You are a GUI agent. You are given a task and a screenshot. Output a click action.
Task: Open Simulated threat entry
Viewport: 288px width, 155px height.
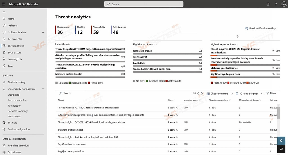click(142, 51)
